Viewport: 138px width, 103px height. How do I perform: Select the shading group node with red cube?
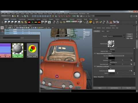point(32,50)
